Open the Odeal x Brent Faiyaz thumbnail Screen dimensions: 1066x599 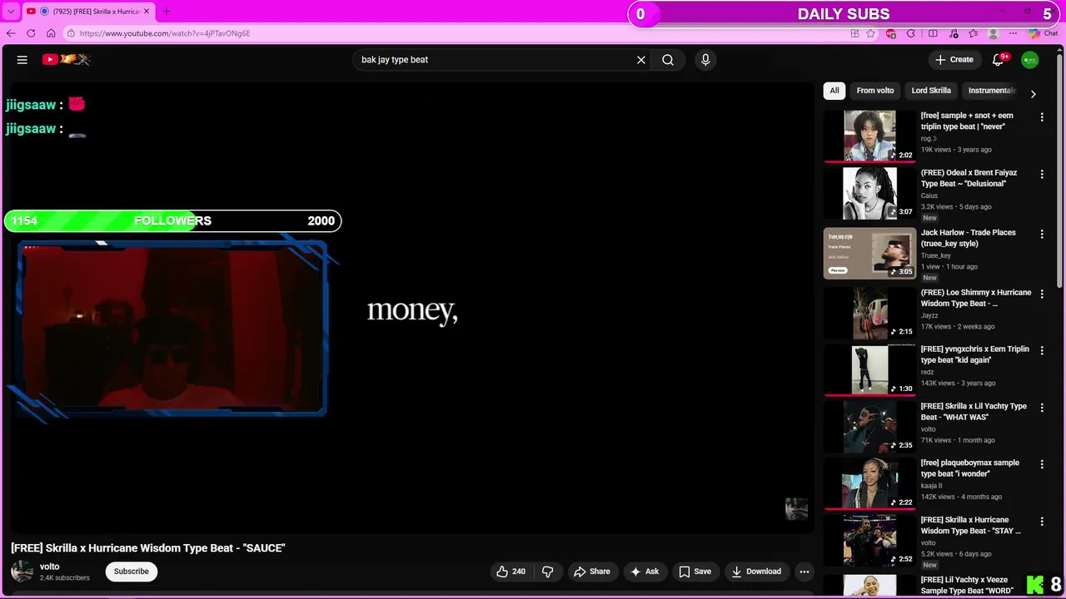tap(869, 192)
